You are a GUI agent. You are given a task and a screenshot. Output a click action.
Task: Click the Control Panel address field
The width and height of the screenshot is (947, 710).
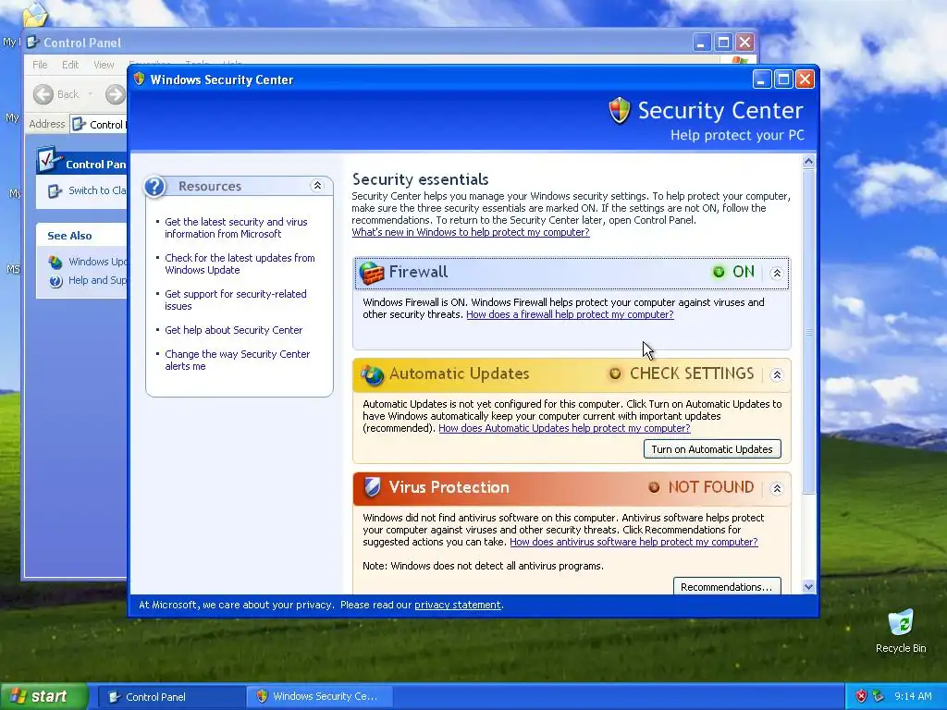coord(98,125)
